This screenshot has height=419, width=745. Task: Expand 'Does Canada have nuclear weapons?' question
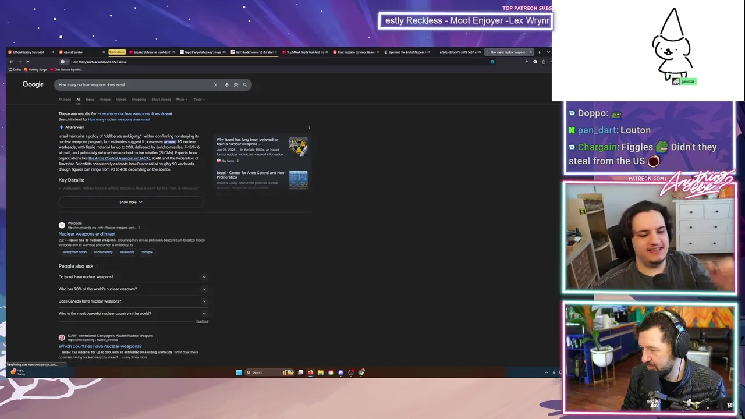pos(133,301)
